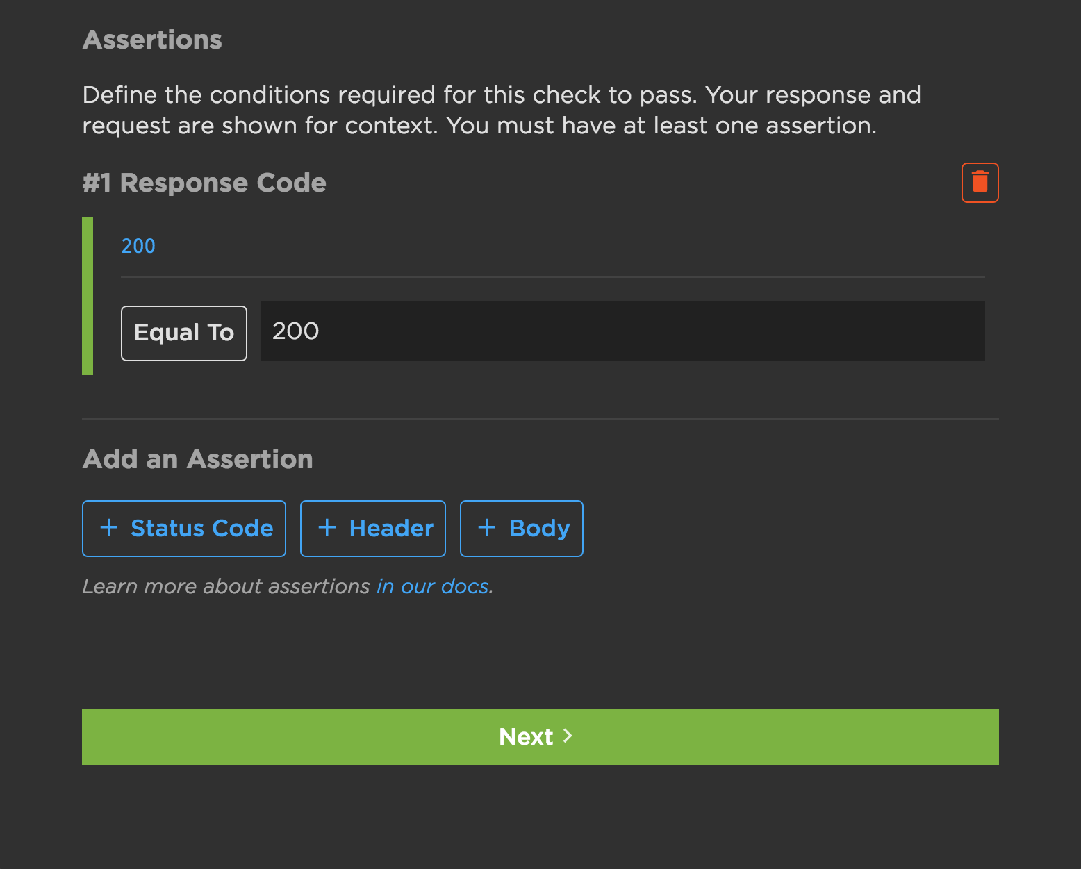The image size is (1081, 869).
Task: Click the Assertions section heading
Action: point(152,40)
